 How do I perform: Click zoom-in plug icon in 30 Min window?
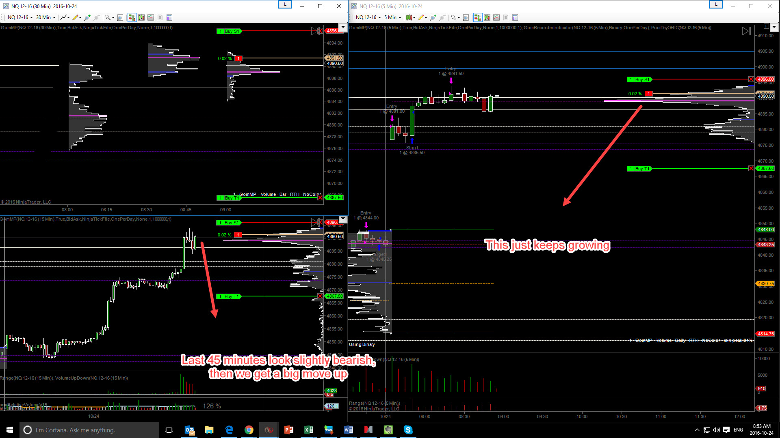click(x=87, y=17)
